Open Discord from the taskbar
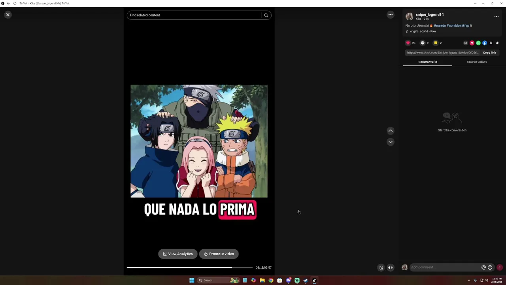 click(x=288, y=280)
